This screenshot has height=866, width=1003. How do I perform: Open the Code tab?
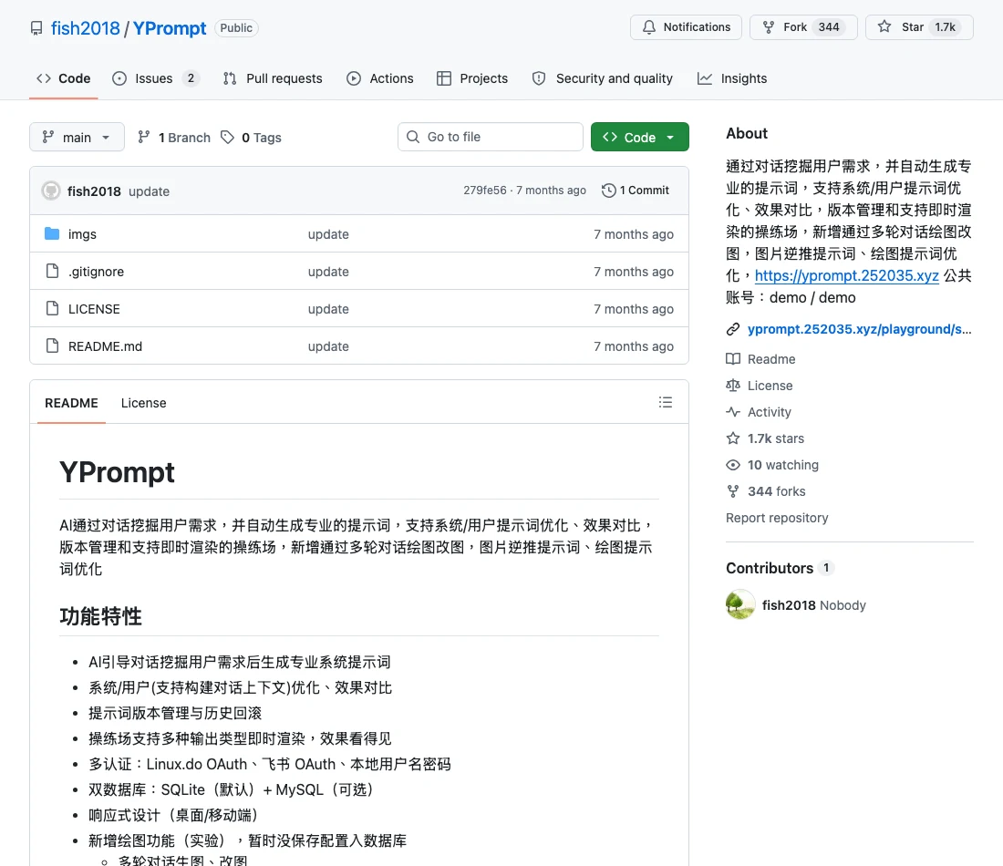point(63,78)
